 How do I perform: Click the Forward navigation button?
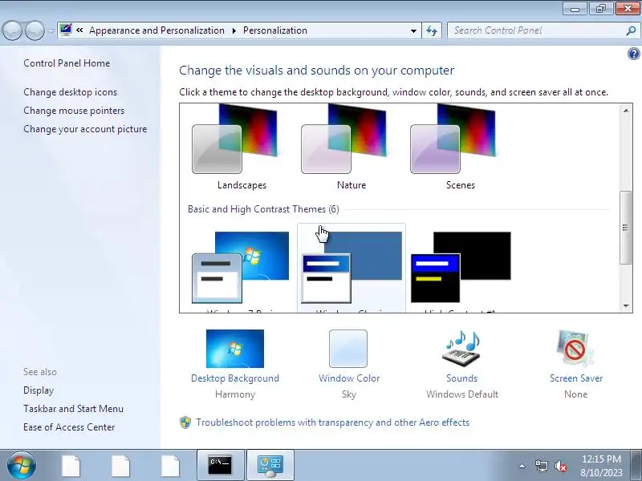35,30
